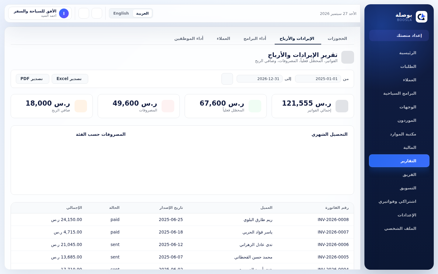Go to the أداء الموظفين tab

tap(189, 38)
